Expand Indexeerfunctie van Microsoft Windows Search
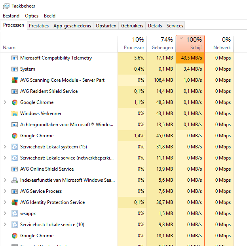The height and width of the screenshot is (246, 247). 5,180
